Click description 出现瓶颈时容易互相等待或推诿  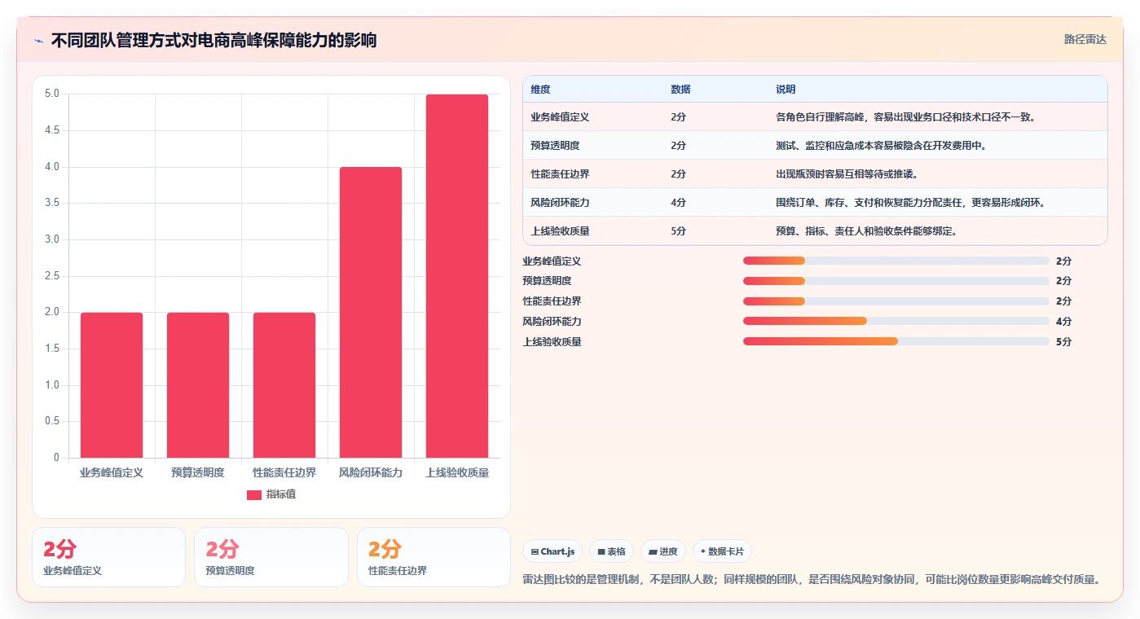[847, 174]
